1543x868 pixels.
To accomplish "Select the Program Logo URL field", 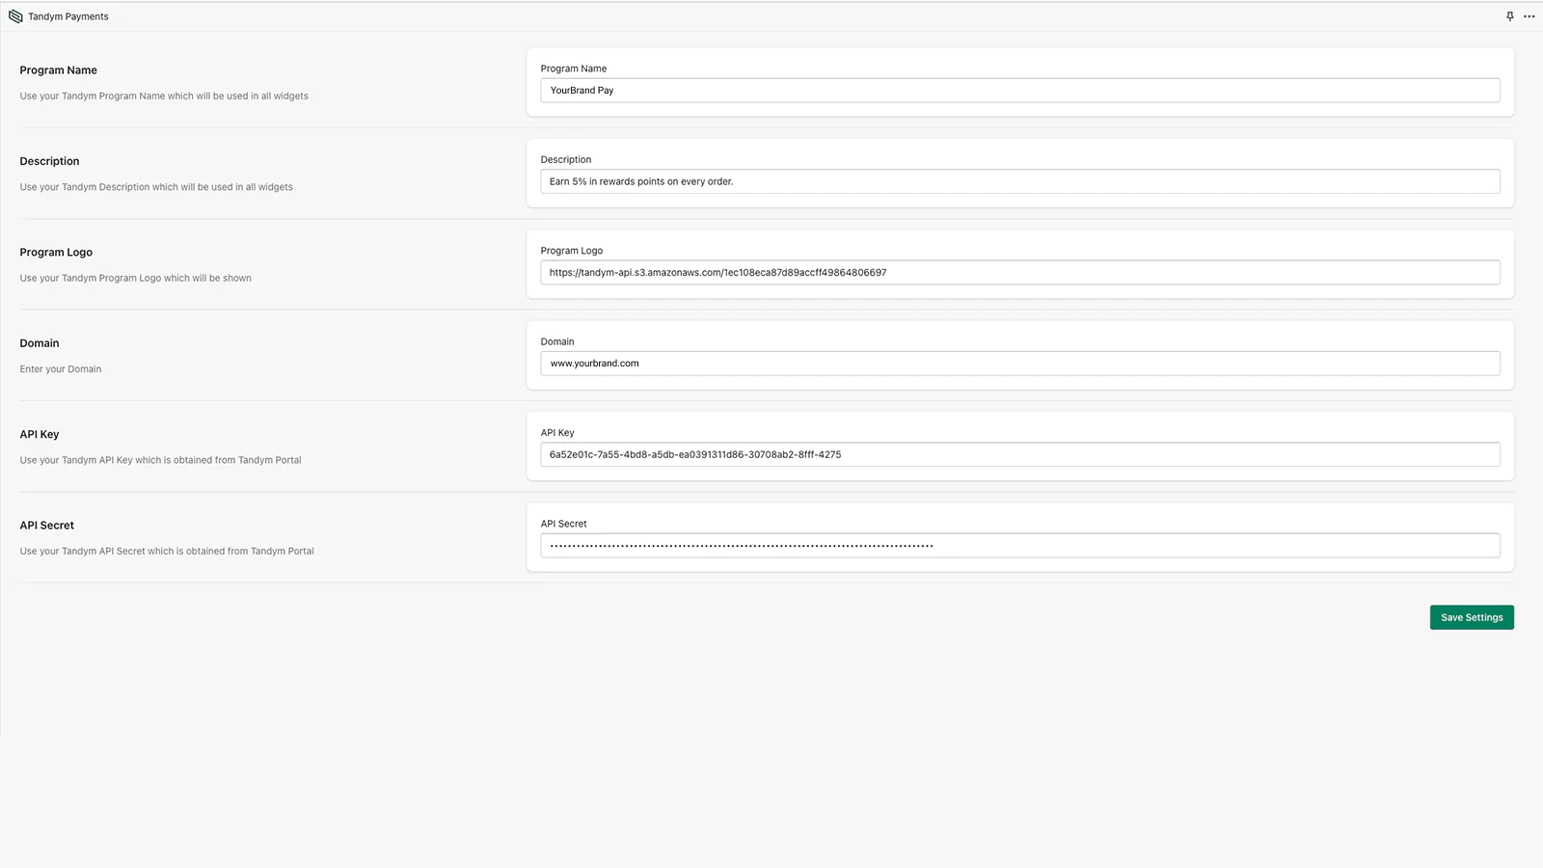I will tap(1020, 273).
